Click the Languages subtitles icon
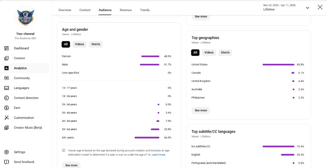Image resolution: width=326 pixels, height=168 pixels. [7, 88]
